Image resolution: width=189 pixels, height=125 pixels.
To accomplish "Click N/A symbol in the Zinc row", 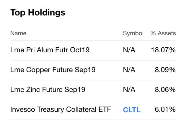I will coord(129,90).
